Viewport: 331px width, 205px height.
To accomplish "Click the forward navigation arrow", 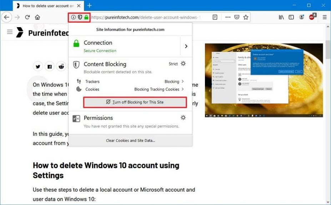I will point(17,17).
